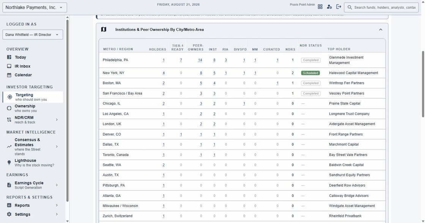
Task: Click the Tier-1 Ready column header
Action: pos(178,47)
